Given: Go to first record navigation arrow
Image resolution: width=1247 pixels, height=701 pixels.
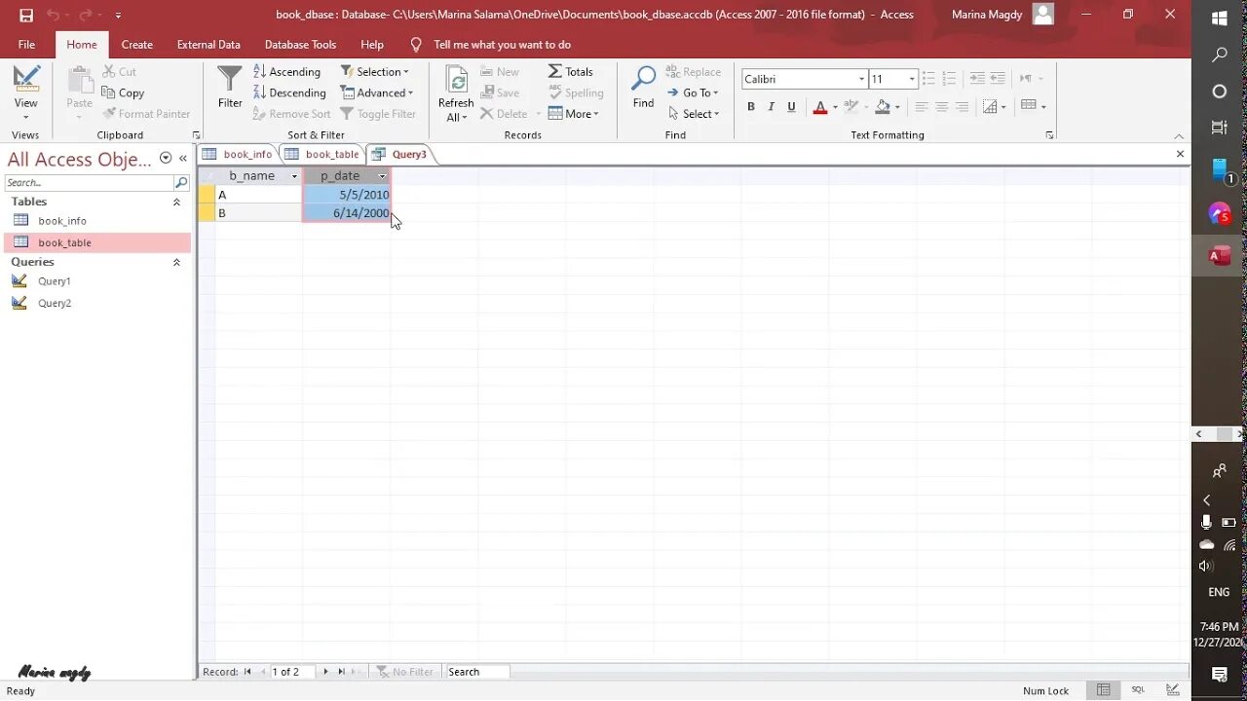Looking at the screenshot, I should [247, 672].
